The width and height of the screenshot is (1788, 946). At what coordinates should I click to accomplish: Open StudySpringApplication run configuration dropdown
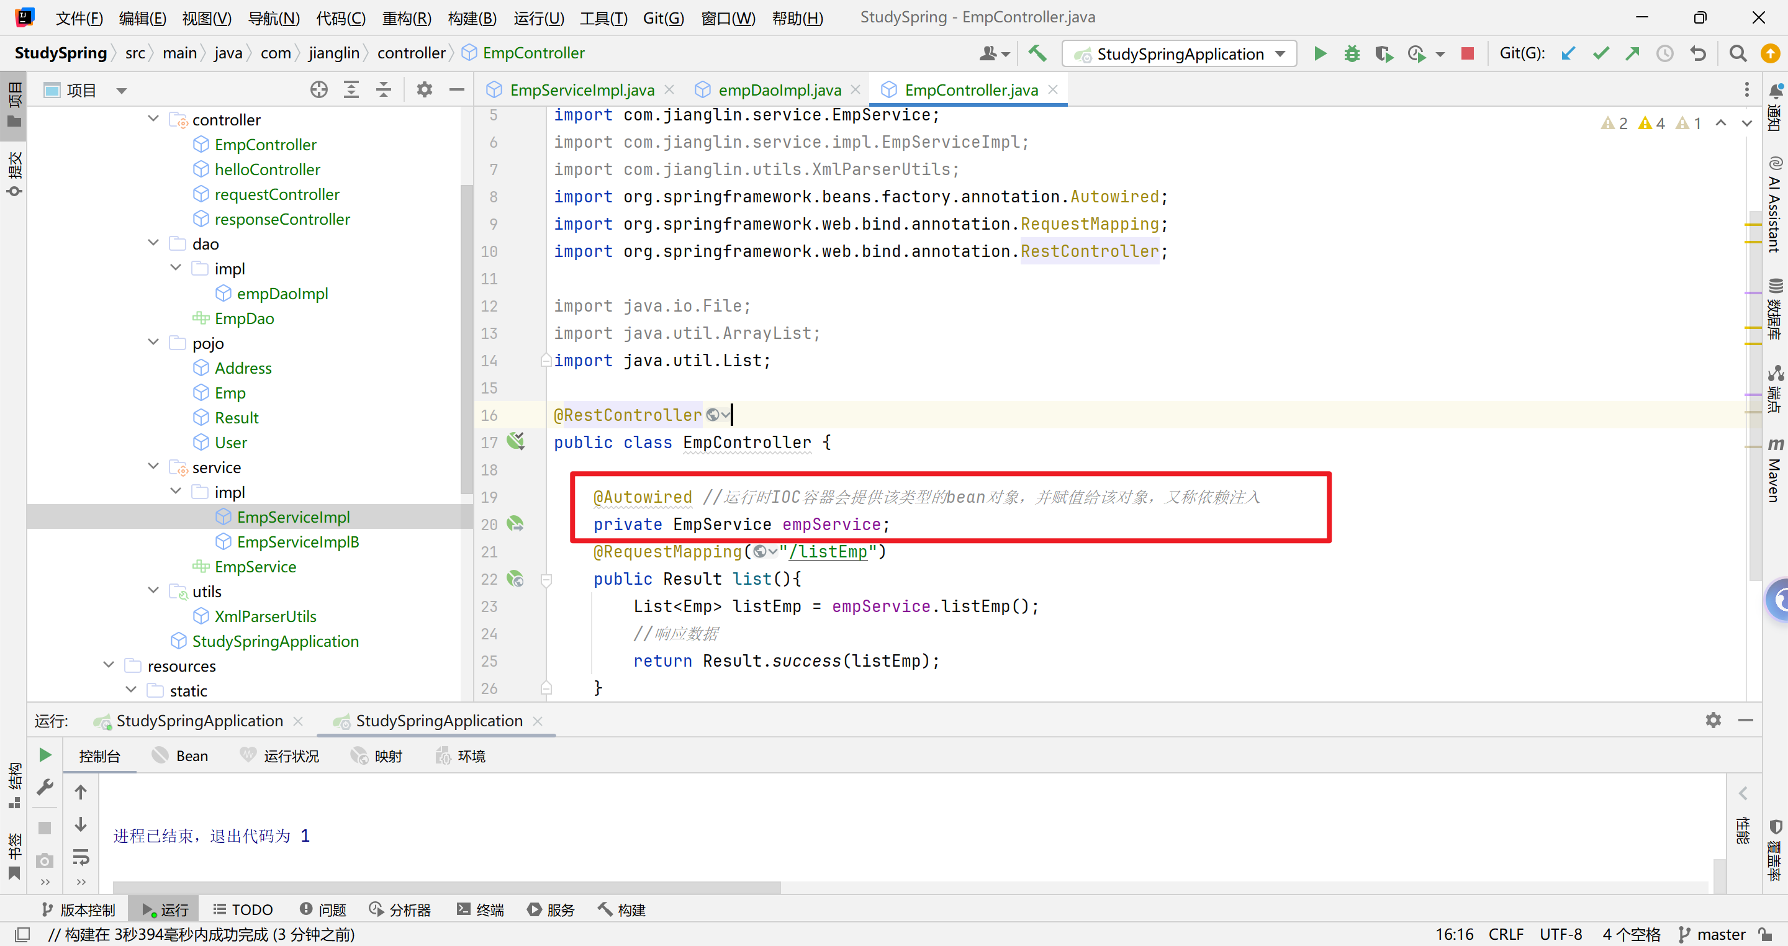click(x=1180, y=53)
